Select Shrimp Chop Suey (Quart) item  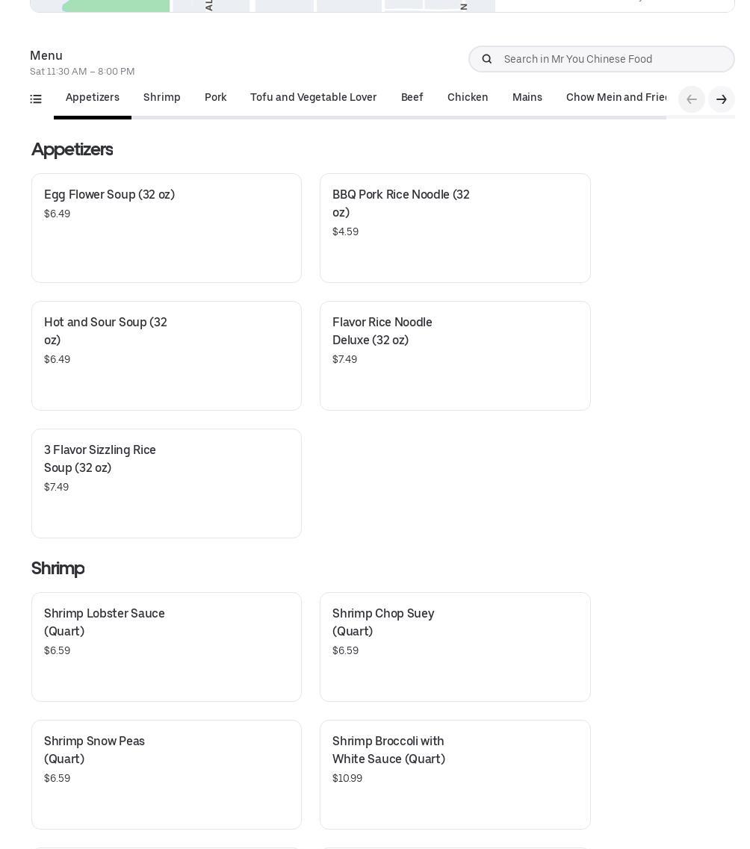pyautogui.click(x=455, y=647)
